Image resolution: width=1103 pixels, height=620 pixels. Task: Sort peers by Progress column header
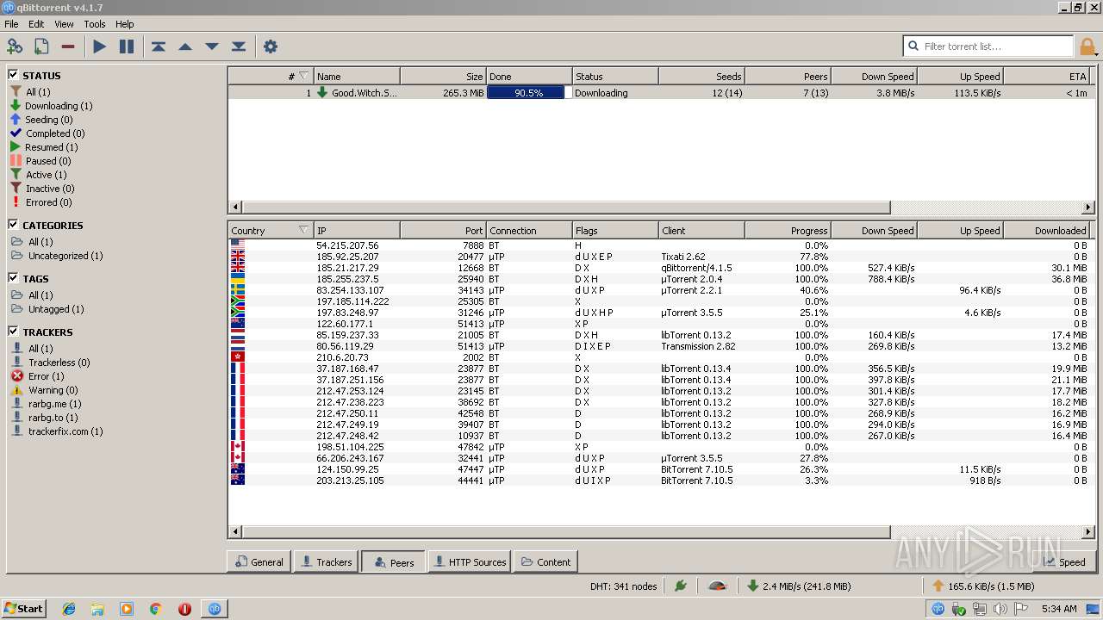click(788, 231)
